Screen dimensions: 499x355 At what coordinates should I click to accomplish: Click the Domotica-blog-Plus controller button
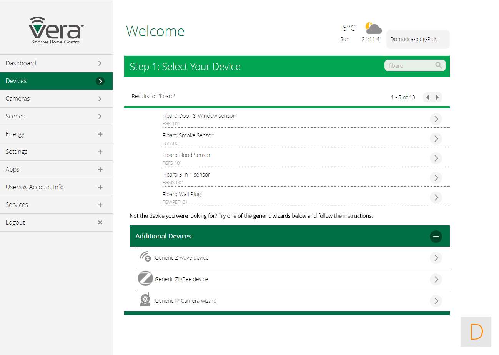pyautogui.click(x=417, y=39)
